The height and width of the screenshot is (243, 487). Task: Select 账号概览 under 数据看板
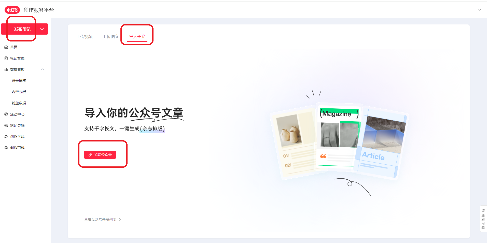19,81
